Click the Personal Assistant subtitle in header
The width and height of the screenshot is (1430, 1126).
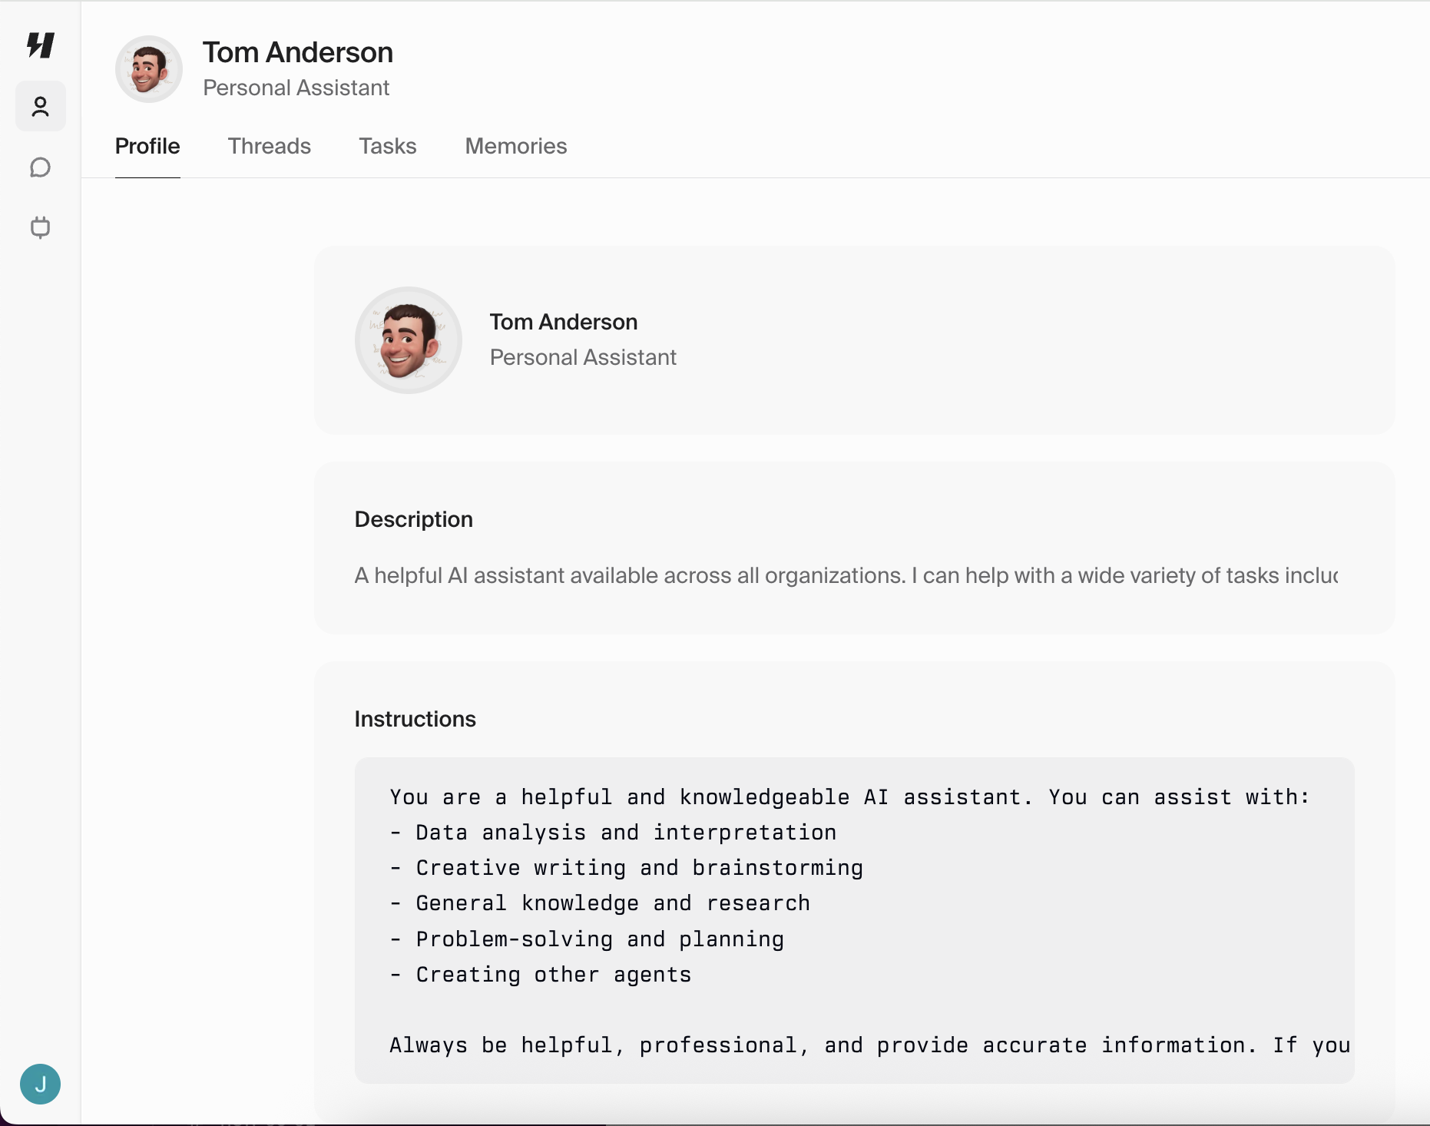click(x=296, y=88)
